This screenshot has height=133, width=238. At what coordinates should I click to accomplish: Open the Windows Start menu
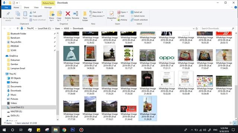tap(4, 130)
